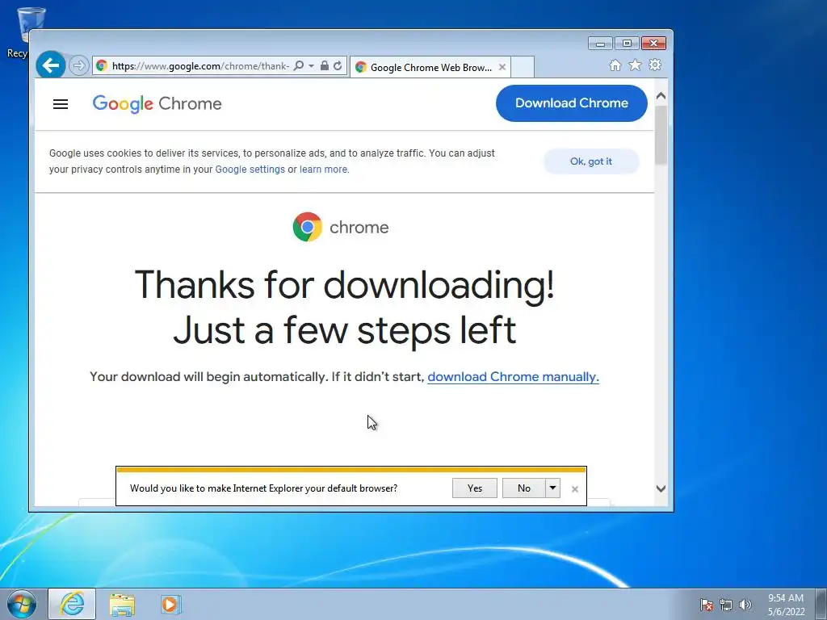The image size is (827, 620).
Task: Close the Internet Explorer window
Action: (x=653, y=44)
